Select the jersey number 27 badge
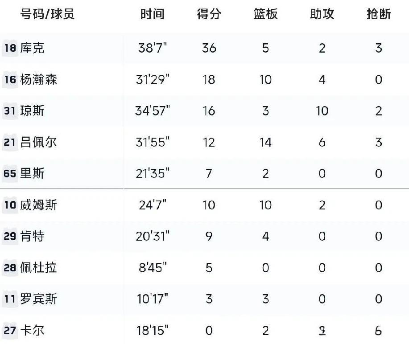This screenshot has height=344, width=409. pos(10,331)
